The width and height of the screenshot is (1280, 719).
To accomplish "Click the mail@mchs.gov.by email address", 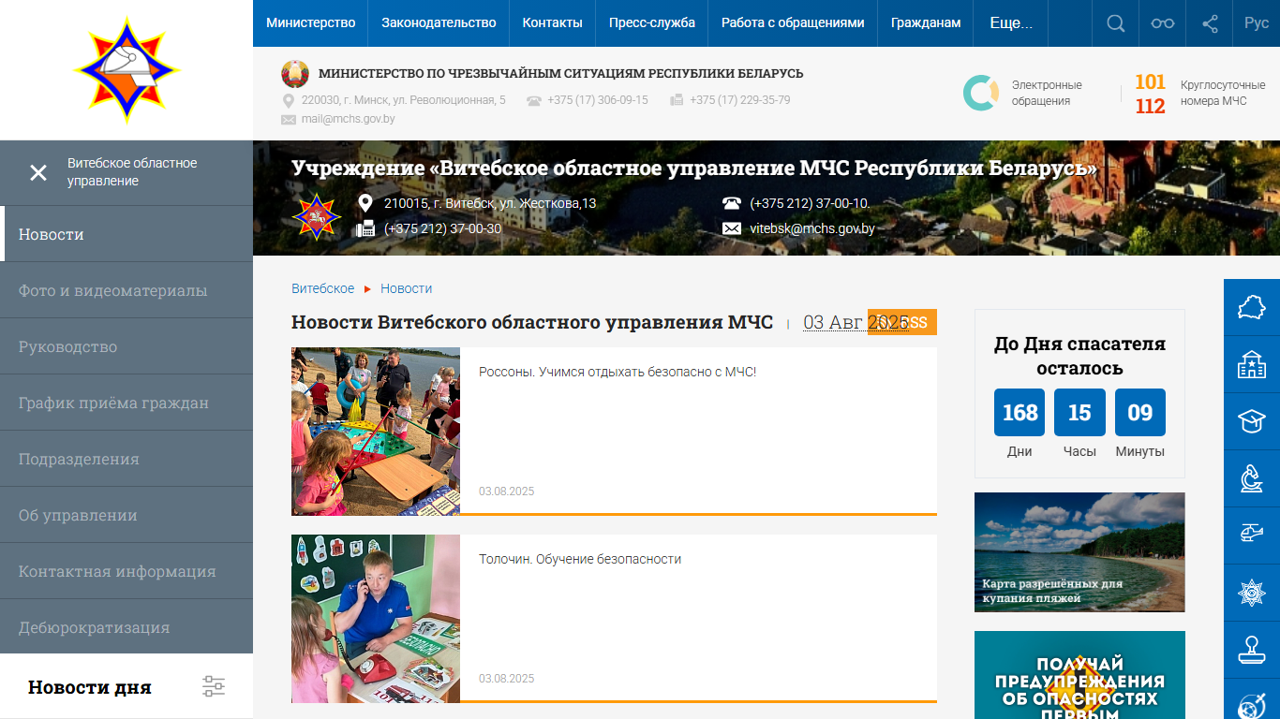I will coord(348,119).
